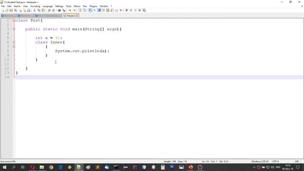Click the Playback macro icon
The height and width of the screenshot is (171, 304).
tap(135, 10)
